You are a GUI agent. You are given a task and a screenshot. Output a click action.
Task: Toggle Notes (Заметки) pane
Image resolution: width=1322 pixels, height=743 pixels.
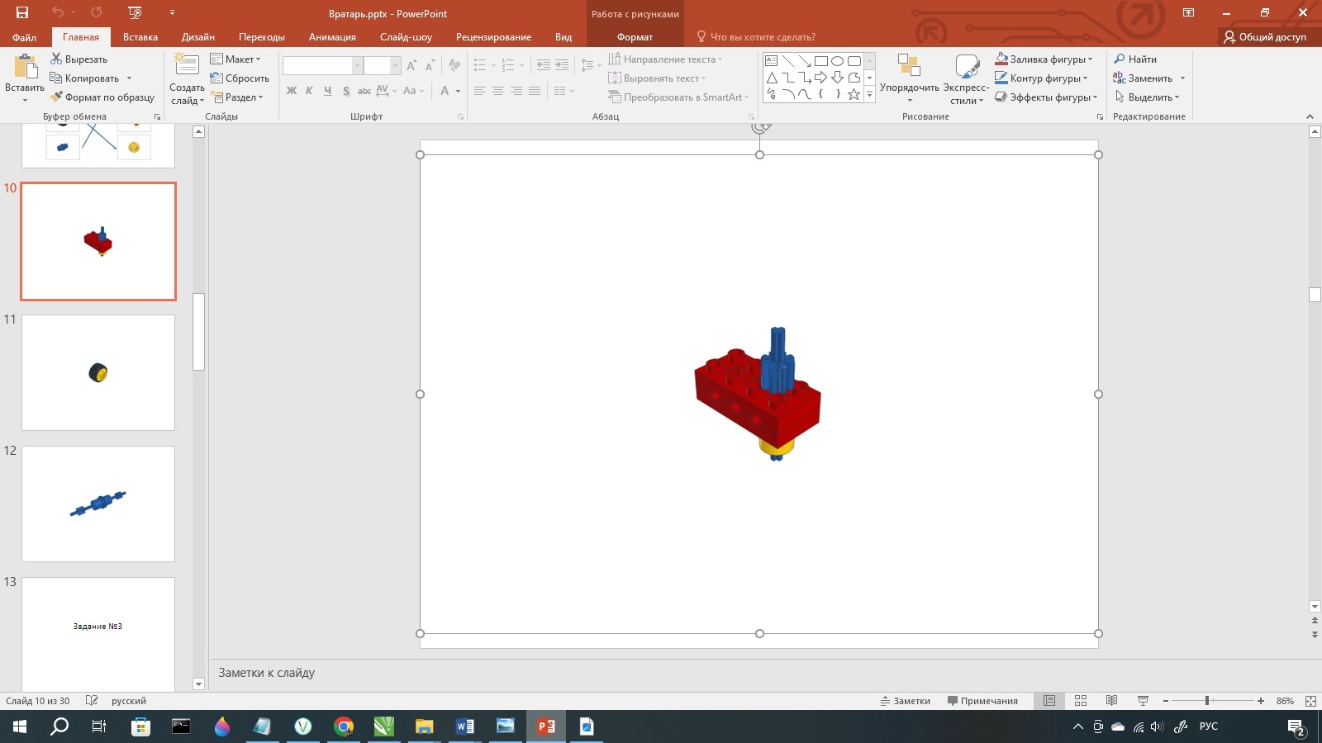pyautogui.click(x=906, y=701)
